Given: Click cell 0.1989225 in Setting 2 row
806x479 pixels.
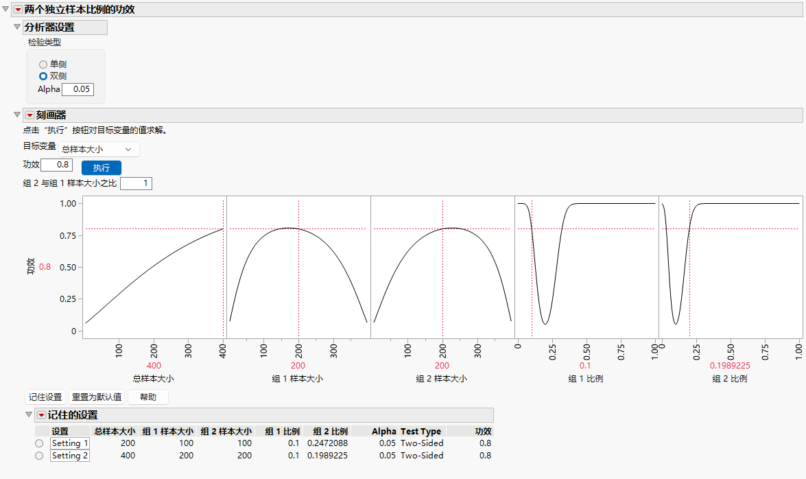Looking at the screenshot, I should [x=327, y=456].
